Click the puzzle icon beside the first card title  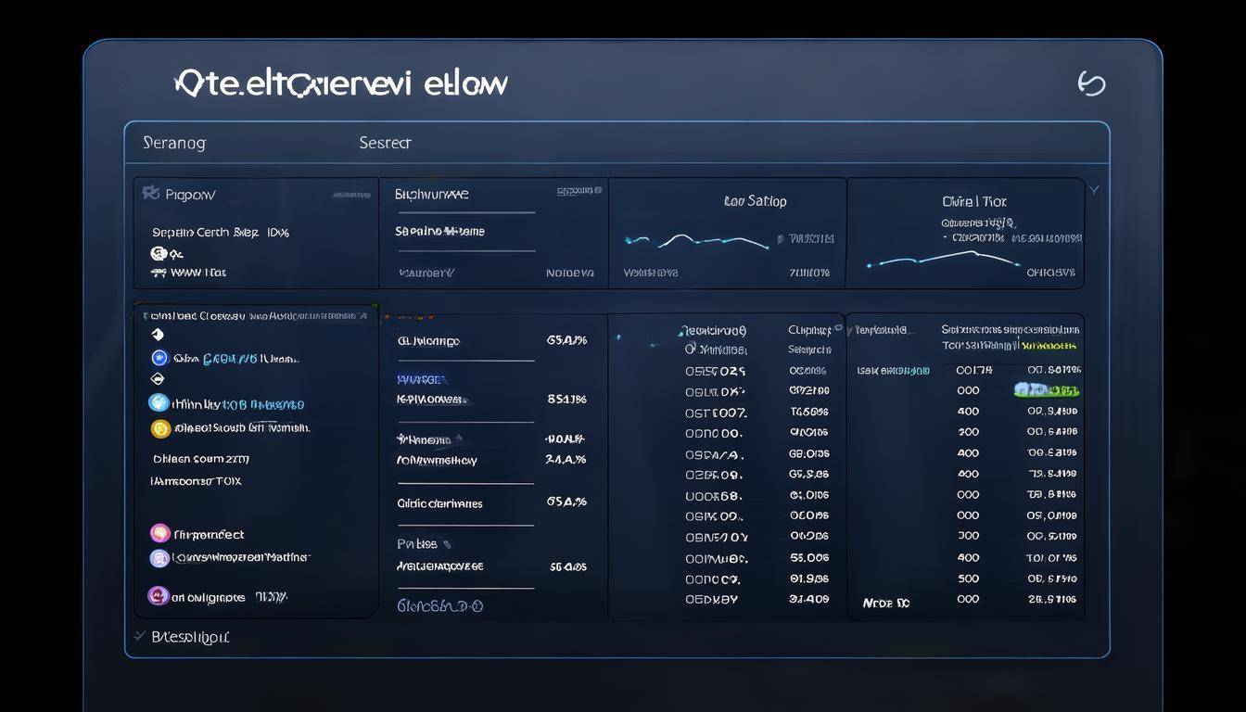[x=150, y=193]
